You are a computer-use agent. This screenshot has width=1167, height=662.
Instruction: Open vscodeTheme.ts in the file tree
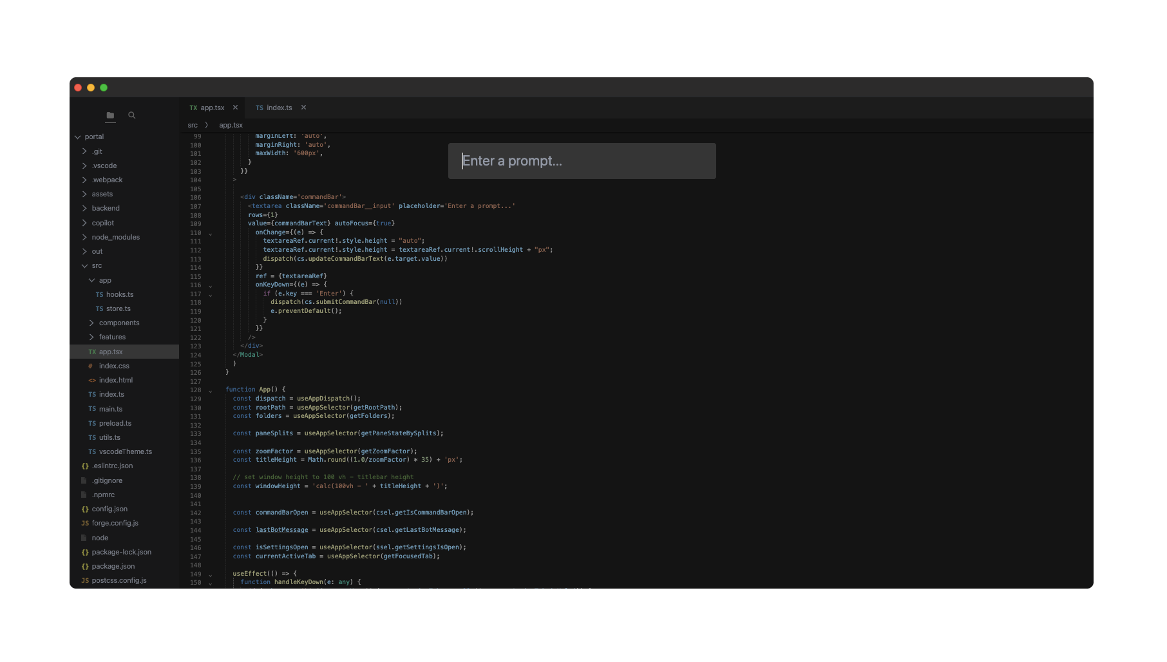pos(124,451)
